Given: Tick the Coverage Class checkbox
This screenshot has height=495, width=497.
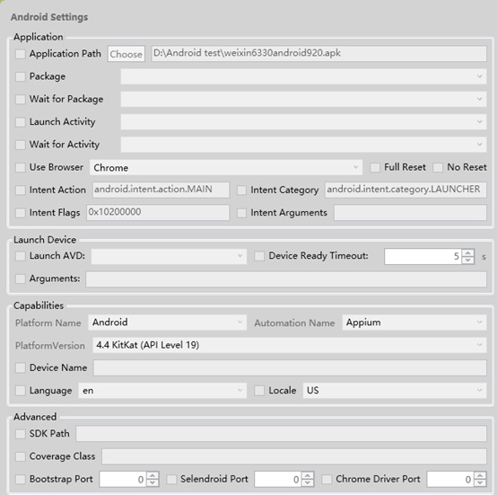Looking at the screenshot, I should coord(21,456).
